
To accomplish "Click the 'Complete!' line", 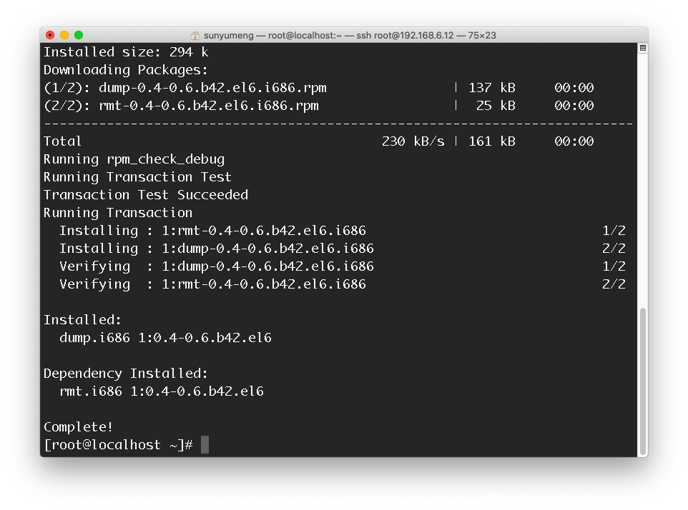I will (78, 426).
